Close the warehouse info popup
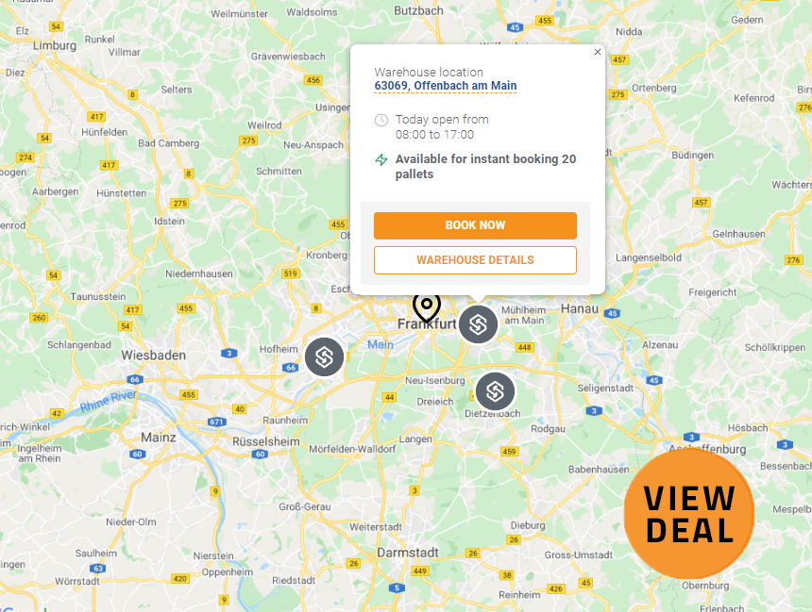This screenshot has height=612, width=812. pos(597,52)
